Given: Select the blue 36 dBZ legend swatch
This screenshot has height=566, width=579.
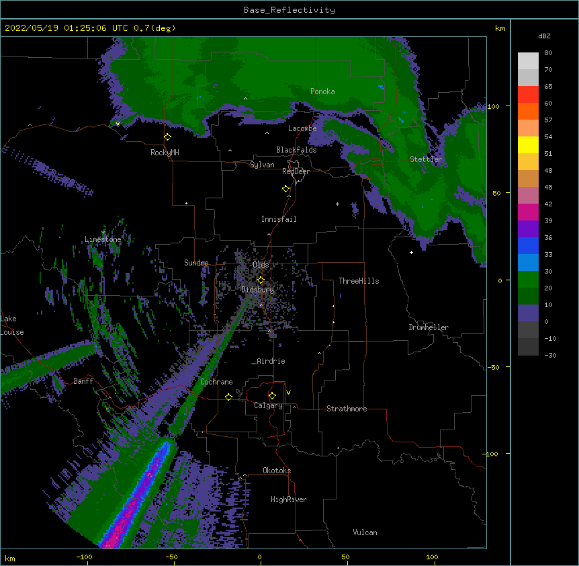Looking at the screenshot, I should tap(528, 245).
